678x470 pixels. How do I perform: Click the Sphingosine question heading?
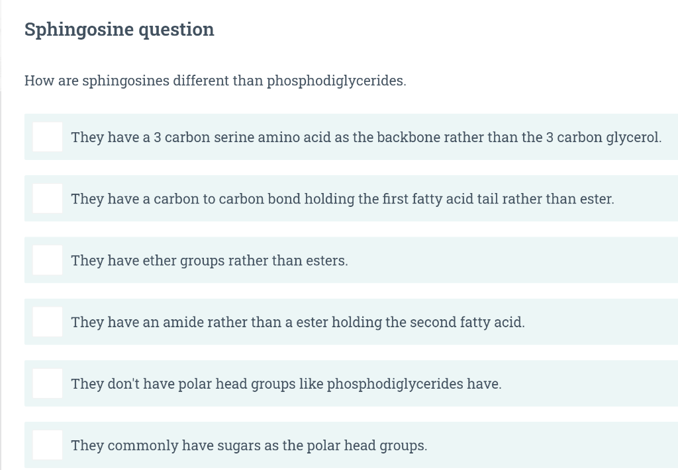[119, 29]
